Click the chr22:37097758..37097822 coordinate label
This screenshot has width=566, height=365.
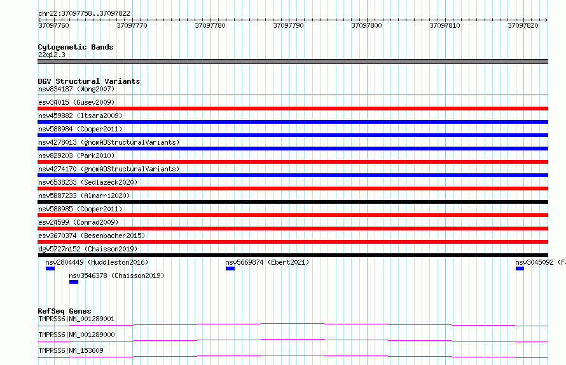tap(84, 13)
